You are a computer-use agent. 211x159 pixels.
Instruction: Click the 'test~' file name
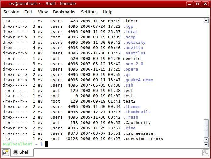(x=129, y=96)
